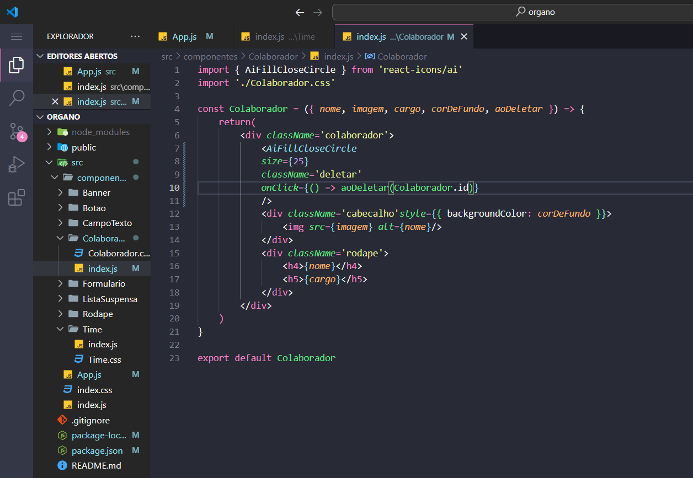Image resolution: width=693 pixels, height=478 pixels.
Task: Open the Run and Debug view
Action: (17, 164)
